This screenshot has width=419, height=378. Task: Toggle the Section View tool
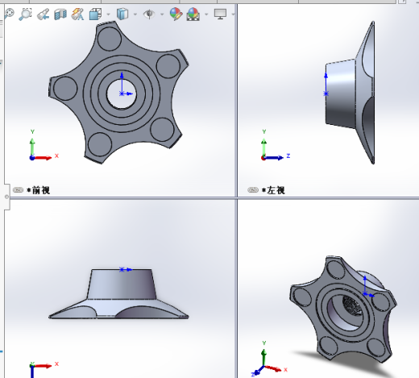60,15
